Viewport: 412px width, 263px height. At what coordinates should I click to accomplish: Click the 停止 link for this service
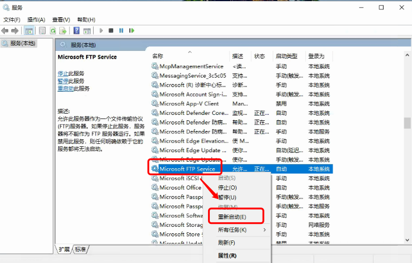(62, 73)
